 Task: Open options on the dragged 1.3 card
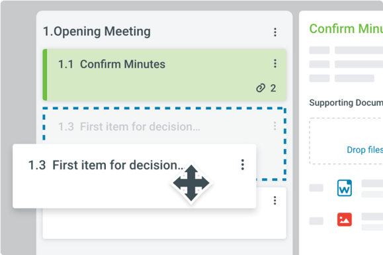click(x=242, y=165)
